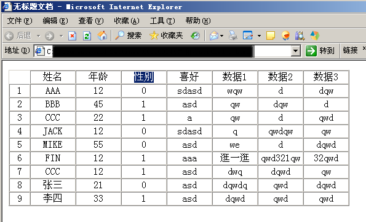The width and height of the screenshot is (366, 222).
Task: Click the 姓名 column header
Action: [53, 77]
